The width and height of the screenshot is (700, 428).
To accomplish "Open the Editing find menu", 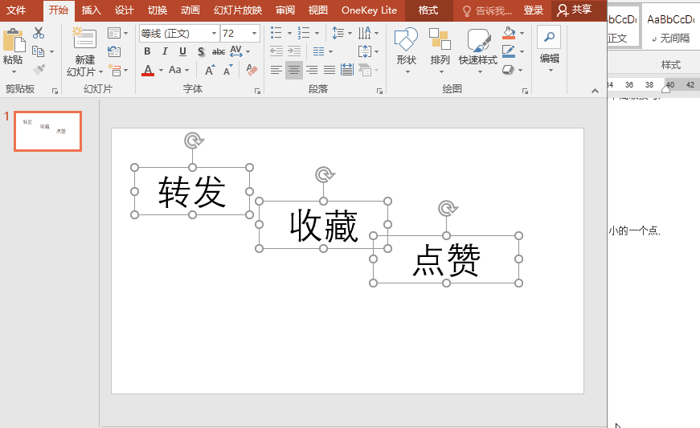I will pos(549,49).
